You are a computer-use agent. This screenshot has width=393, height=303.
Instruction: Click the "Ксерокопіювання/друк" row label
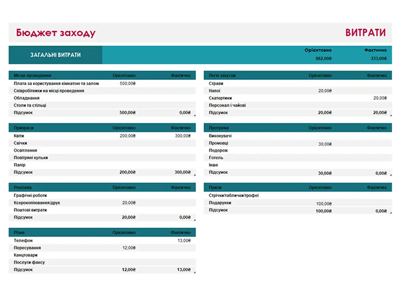(x=37, y=203)
